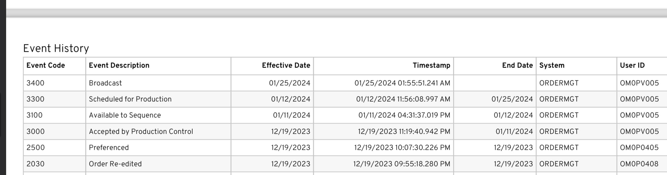Select user ID OM0P0405 cell
The image size is (667, 175).
[639, 148]
